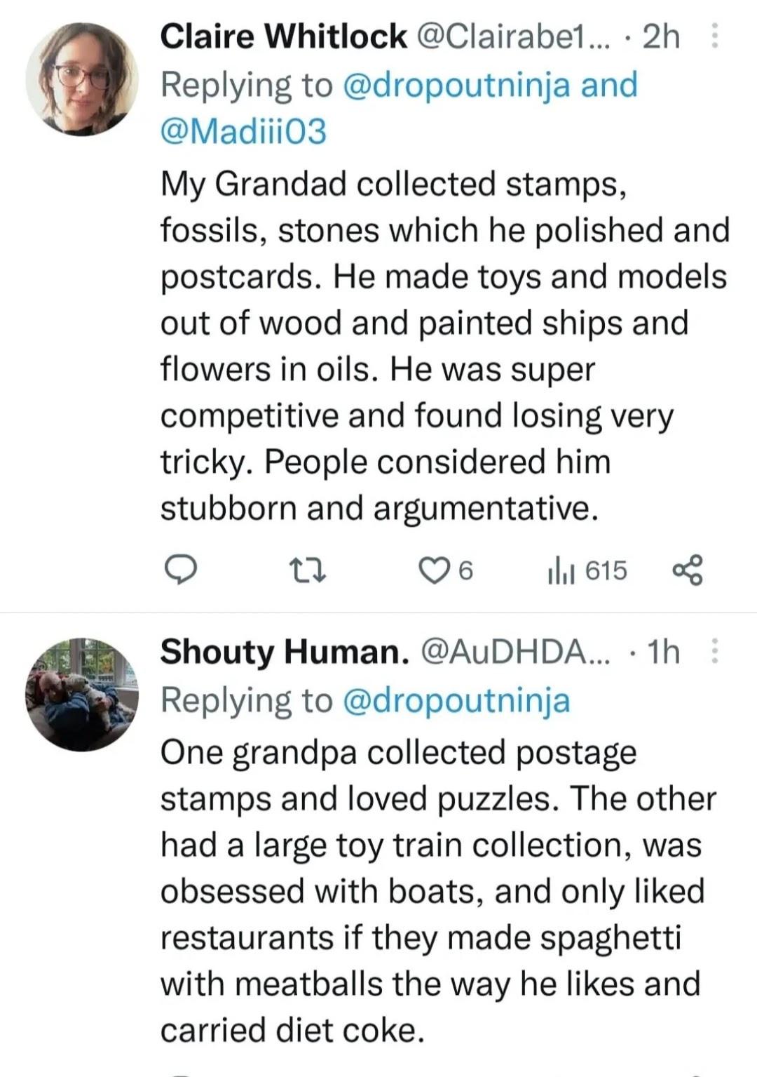Image resolution: width=757 pixels, height=1077 pixels.
Task: Open @dropoutninja mention in Shouty Human's reply
Action: click(x=456, y=700)
